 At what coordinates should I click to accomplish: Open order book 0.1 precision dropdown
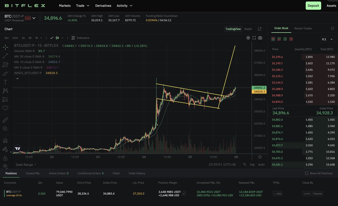tap(328, 39)
